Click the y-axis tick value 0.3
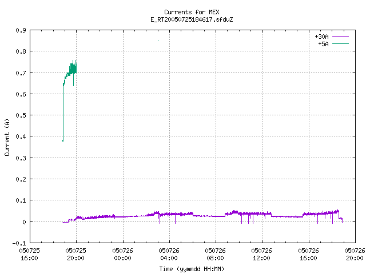This screenshot has width=366, height=274. [x=21, y=158]
